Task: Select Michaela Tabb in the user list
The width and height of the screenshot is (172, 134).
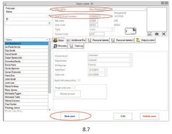Action: (x=26, y=97)
